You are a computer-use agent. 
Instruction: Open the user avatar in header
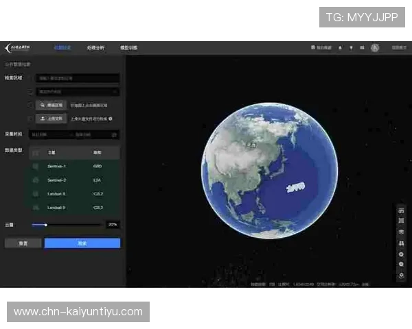tap(375, 48)
